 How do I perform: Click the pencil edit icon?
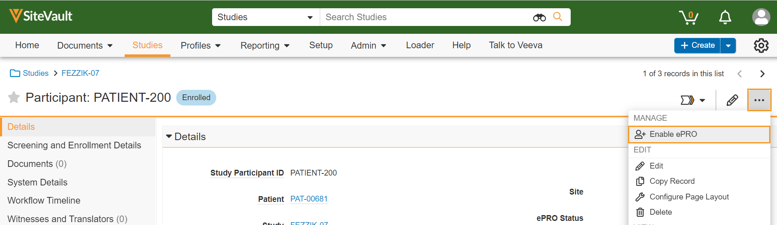(x=732, y=100)
